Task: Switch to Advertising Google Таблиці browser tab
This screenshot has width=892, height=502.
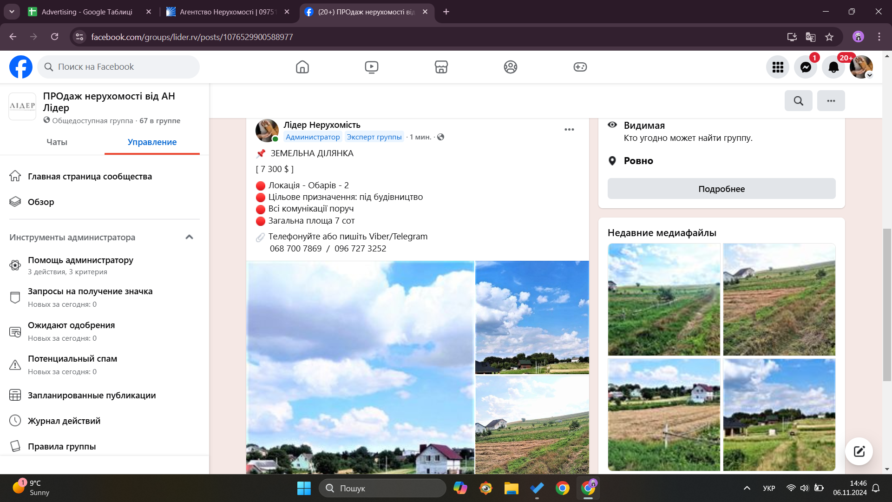Action: tap(87, 12)
